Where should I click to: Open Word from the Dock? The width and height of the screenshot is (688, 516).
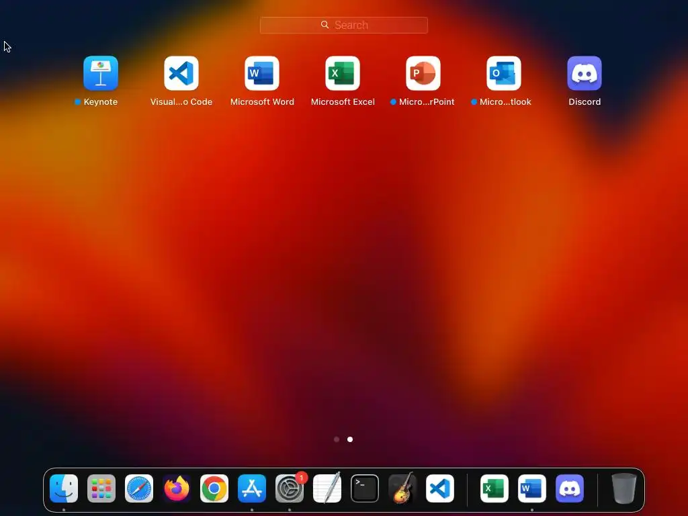[x=532, y=488]
